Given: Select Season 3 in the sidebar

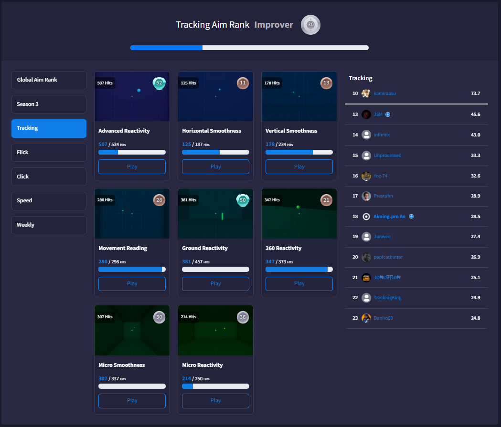Looking at the screenshot, I should [49, 104].
